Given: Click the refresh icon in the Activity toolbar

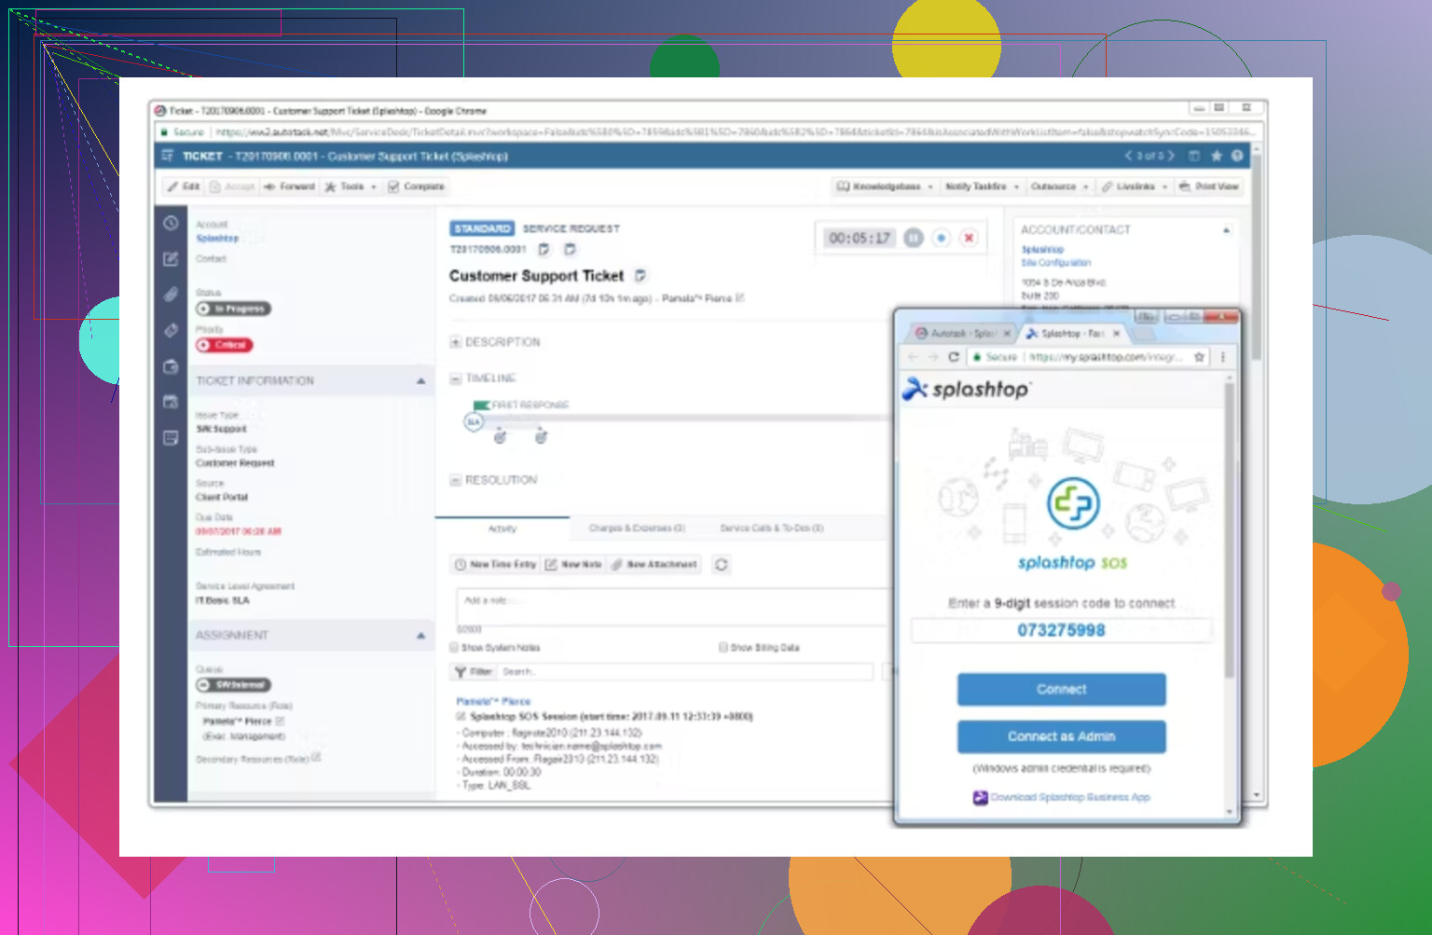Looking at the screenshot, I should pyautogui.click(x=721, y=565).
